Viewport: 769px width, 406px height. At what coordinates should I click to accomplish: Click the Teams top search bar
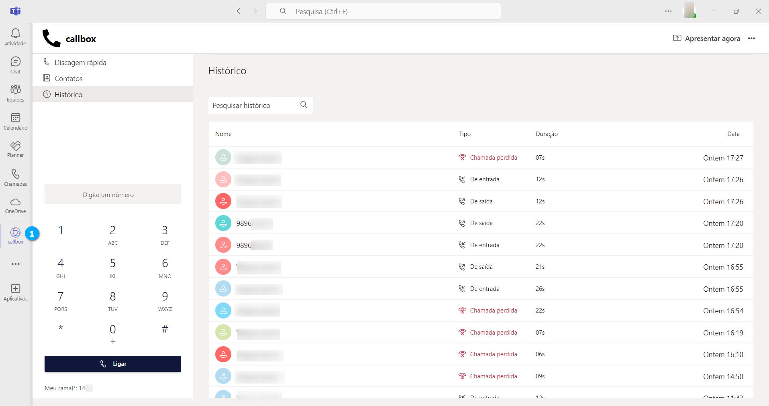click(x=383, y=11)
